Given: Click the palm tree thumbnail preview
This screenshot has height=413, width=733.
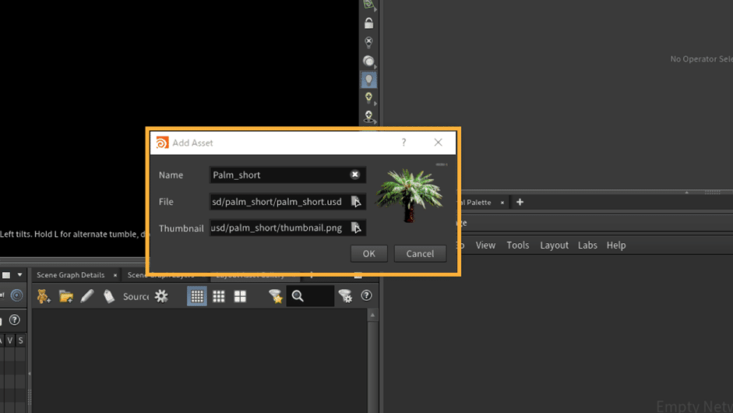Looking at the screenshot, I should 409,195.
